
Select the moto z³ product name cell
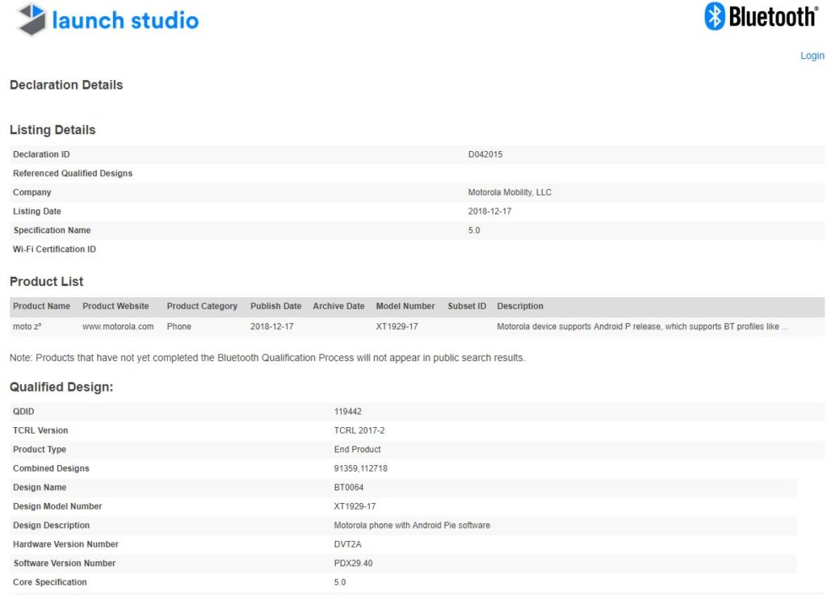27,327
